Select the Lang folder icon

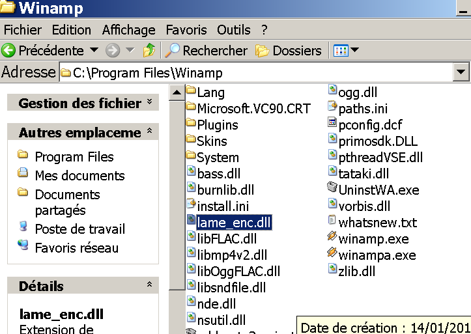click(191, 90)
